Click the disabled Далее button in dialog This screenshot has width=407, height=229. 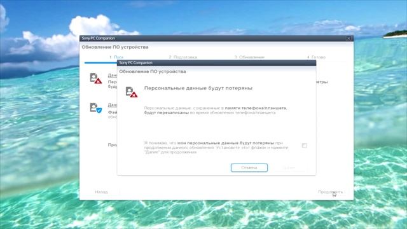[289, 168]
